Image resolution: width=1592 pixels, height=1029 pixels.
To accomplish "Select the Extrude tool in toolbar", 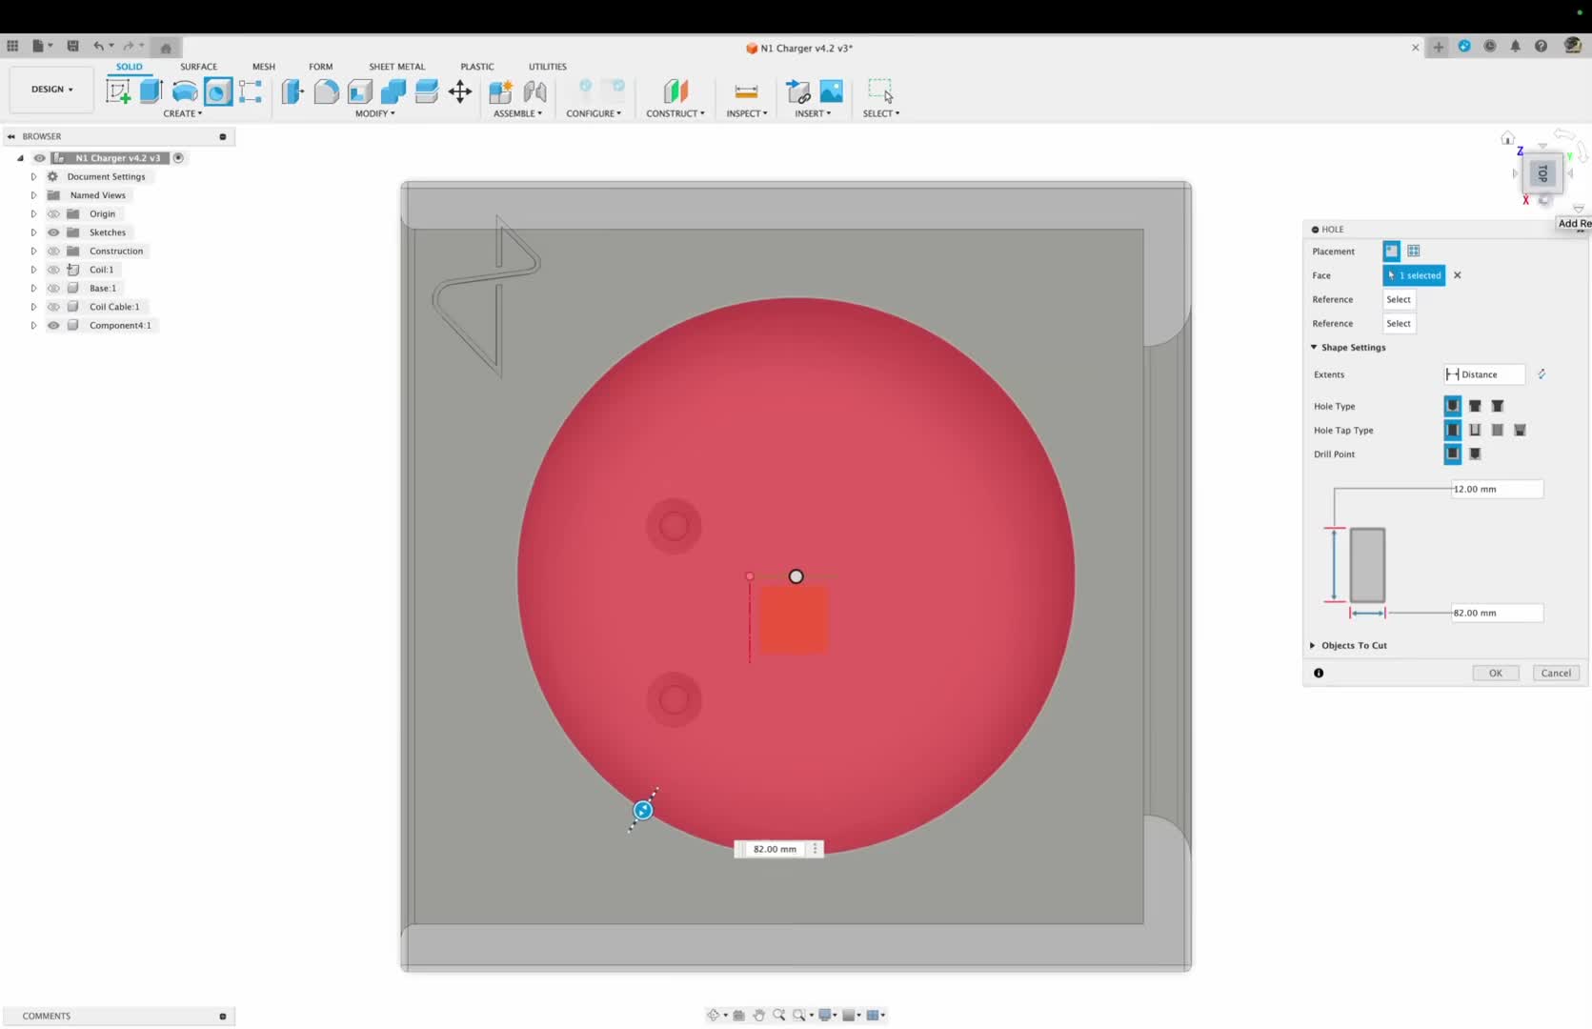I will pos(151,91).
